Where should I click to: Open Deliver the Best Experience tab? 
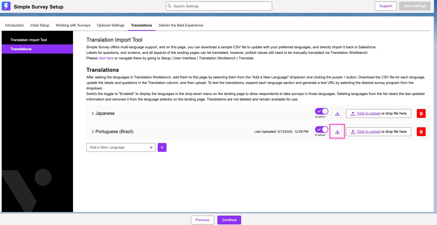click(x=181, y=25)
